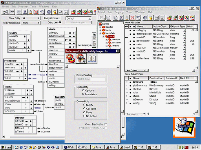The width and height of the screenshot is (201, 150).
Task: Toggle the Propagate Primary Key checkbox
Action: (x=106, y=128)
